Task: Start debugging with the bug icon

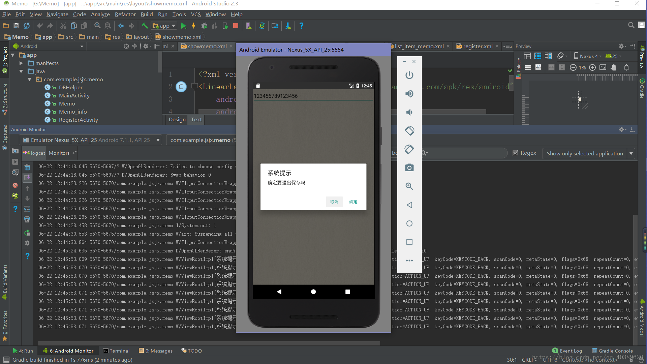Action: coord(204,26)
